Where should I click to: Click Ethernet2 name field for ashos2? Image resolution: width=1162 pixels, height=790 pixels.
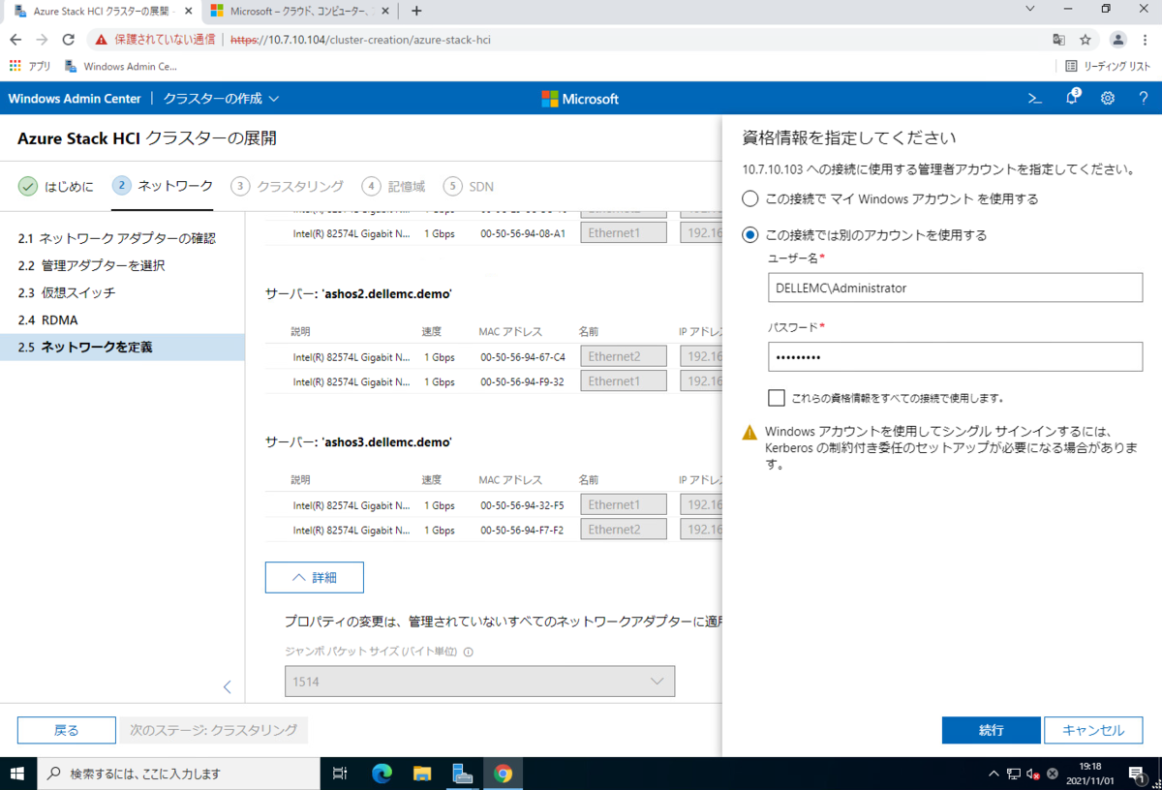[x=624, y=356]
